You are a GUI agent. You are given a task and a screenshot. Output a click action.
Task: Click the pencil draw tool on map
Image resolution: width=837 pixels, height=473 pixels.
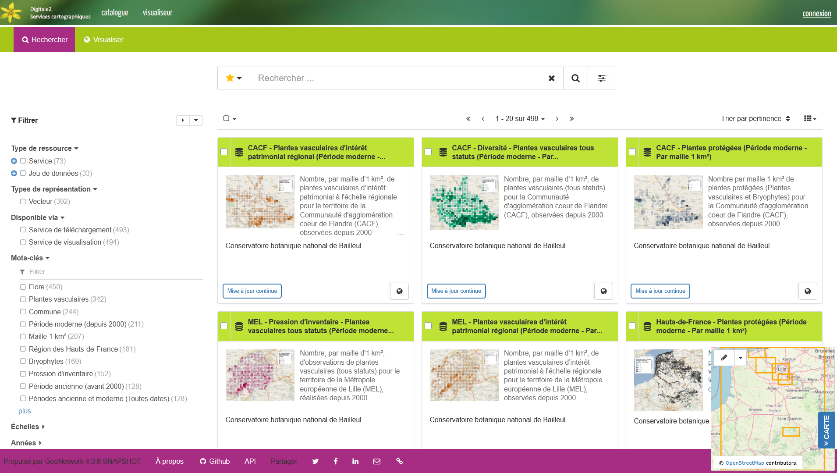point(724,358)
